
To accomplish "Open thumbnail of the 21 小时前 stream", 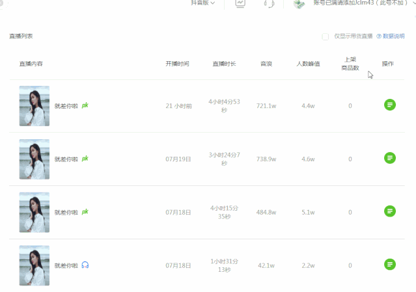I will pos(35,106).
